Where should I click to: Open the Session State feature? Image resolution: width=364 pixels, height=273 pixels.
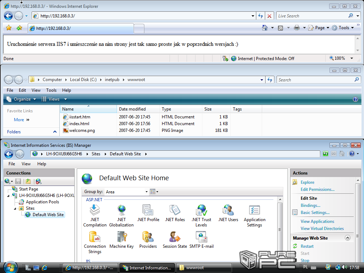(175, 240)
